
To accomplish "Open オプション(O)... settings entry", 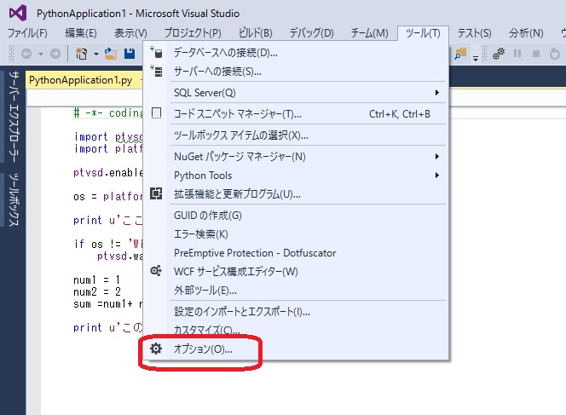I will pyautogui.click(x=296, y=349).
